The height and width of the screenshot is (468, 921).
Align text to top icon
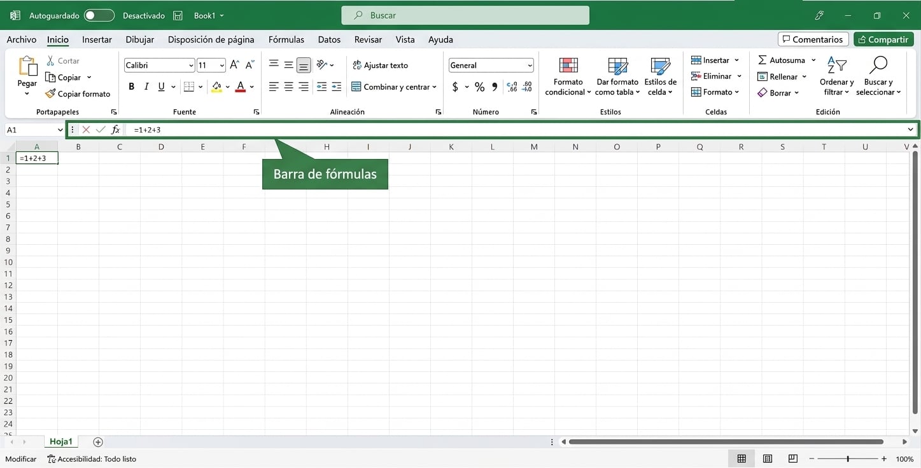(274, 65)
